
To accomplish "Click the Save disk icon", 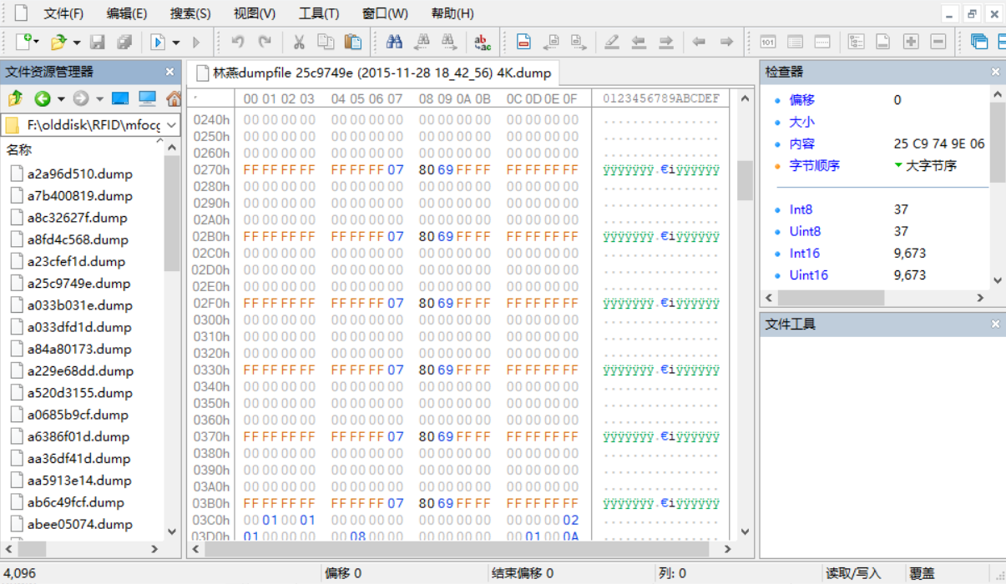I will coord(98,42).
